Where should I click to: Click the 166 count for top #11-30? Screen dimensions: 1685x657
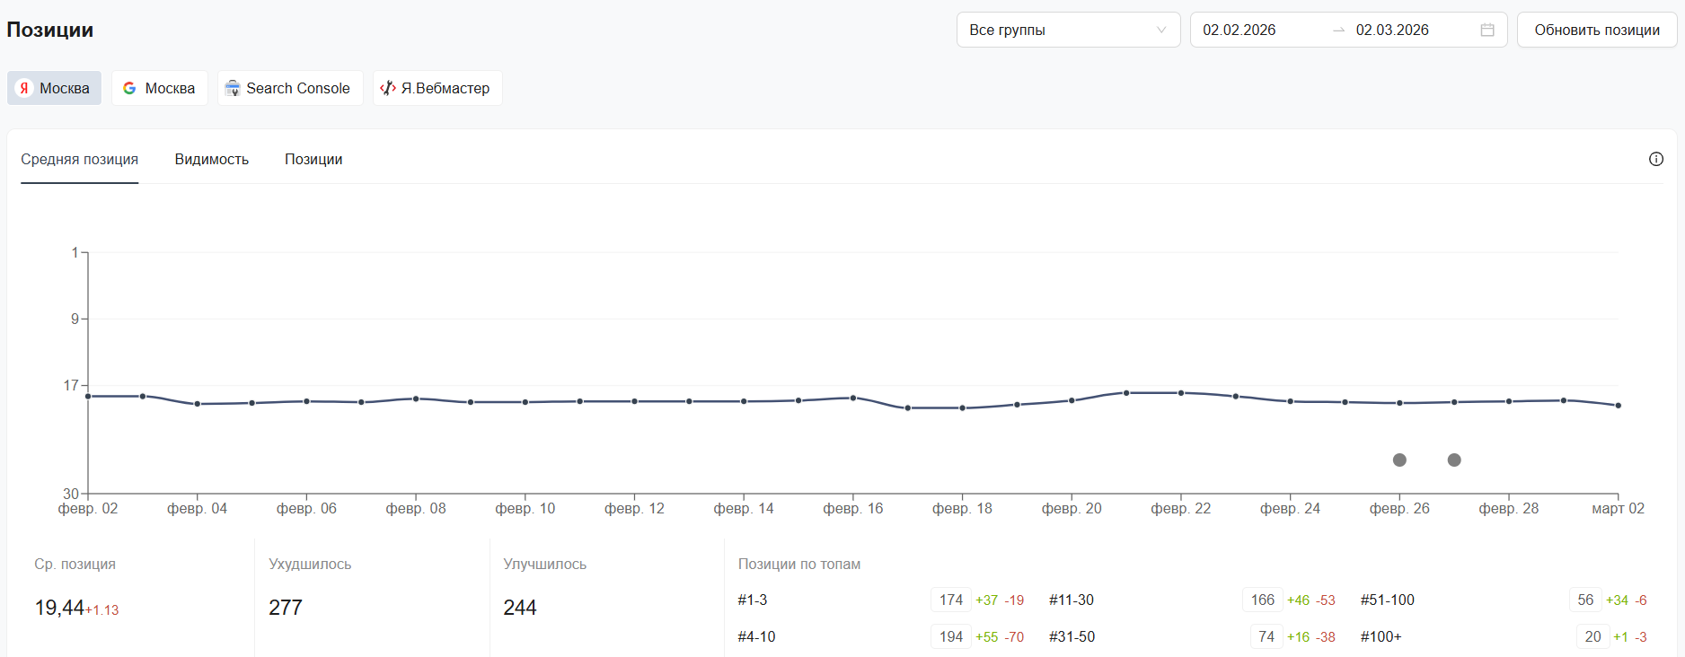coord(1262,600)
